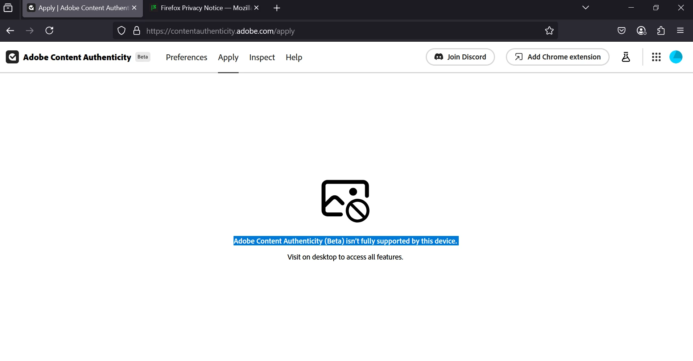Open the beaker experiments icon
Screen dimensions: 693x361
click(x=626, y=57)
